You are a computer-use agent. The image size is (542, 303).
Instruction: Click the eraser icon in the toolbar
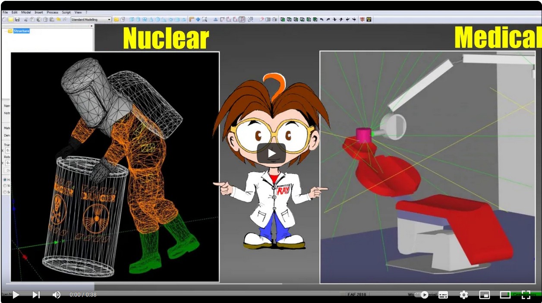point(262,19)
